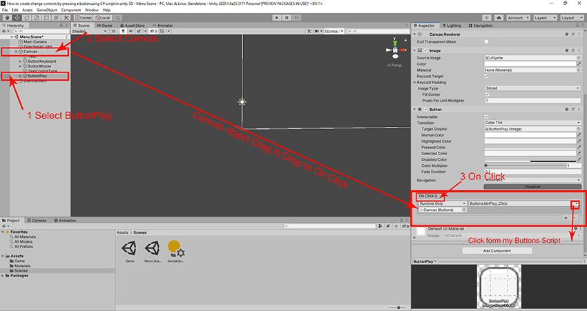Open the Layers dropdown
The height and width of the screenshot is (311, 587).
click(545, 17)
